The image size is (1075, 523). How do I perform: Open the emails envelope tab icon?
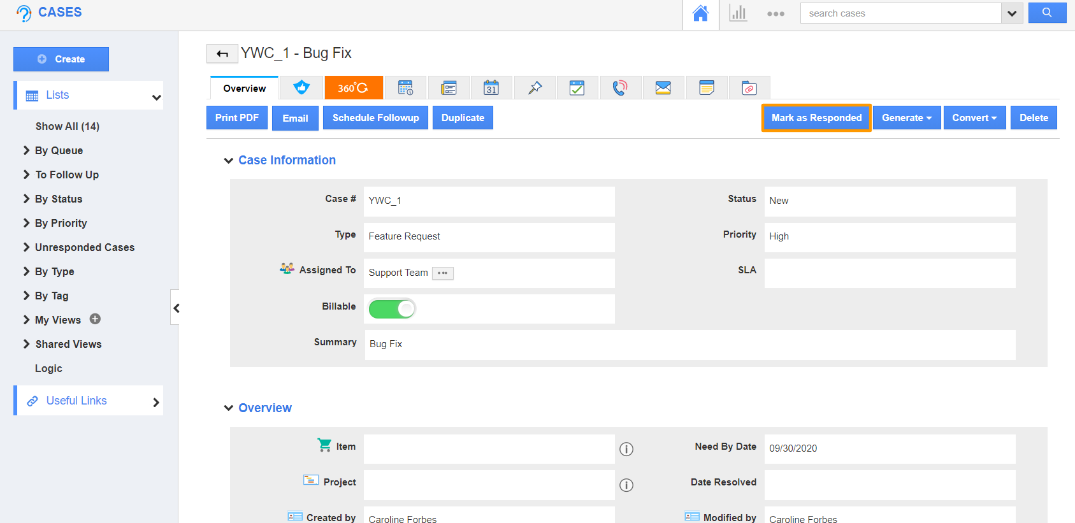click(663, 88)
